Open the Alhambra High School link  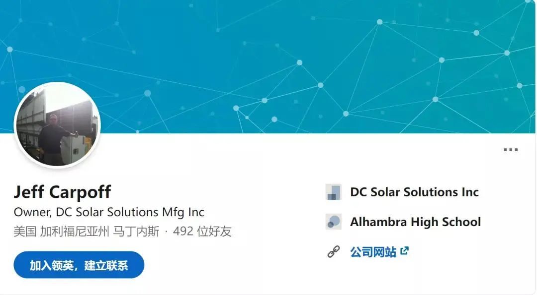click(415, 222)
